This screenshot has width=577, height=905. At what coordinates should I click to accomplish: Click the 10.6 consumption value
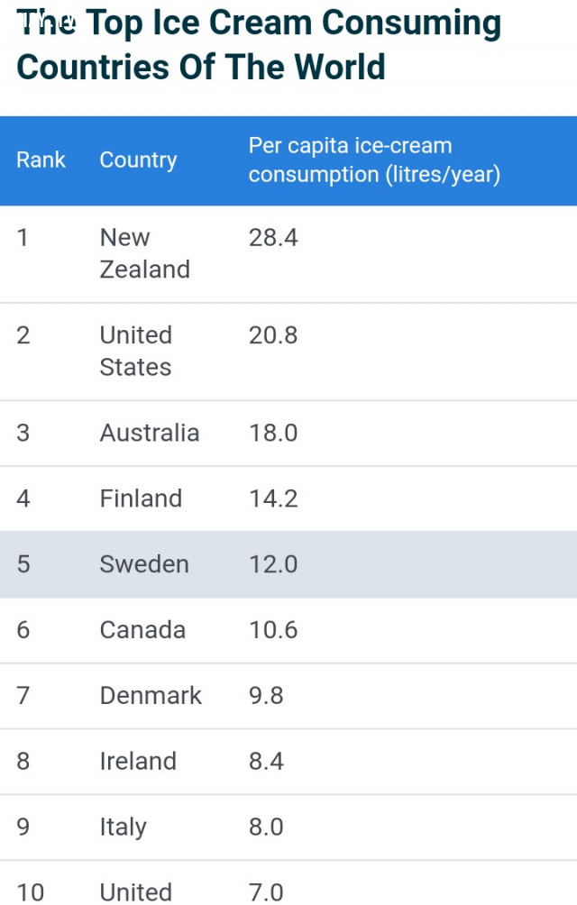[x=273, y=630]
